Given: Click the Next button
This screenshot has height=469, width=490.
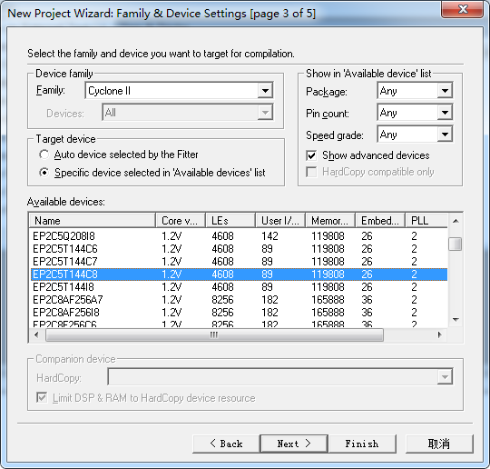Looking at the screenshot, I should (294, 444).
